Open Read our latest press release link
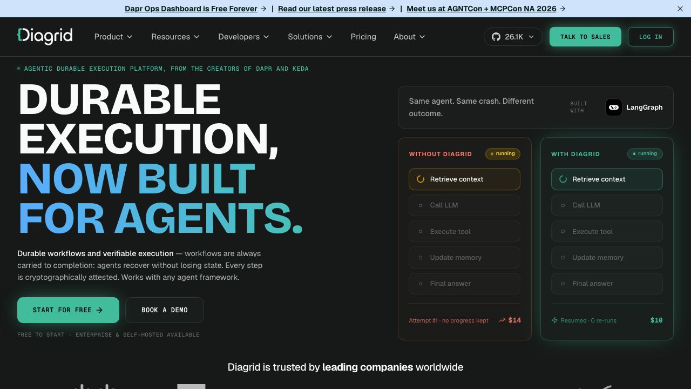 click(332, 9)
